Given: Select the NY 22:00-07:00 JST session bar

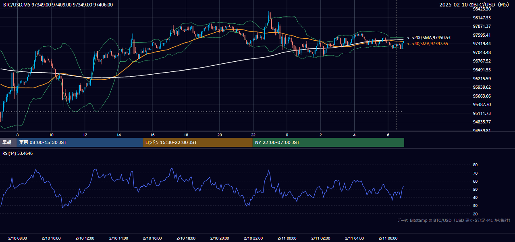Looking at the screenshot, I should (328, 142).
